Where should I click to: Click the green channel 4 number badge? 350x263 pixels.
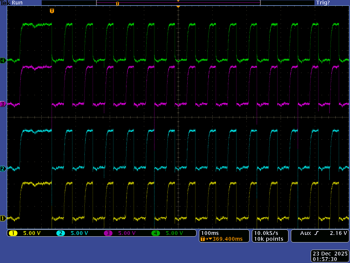click(x=156, y=233)
